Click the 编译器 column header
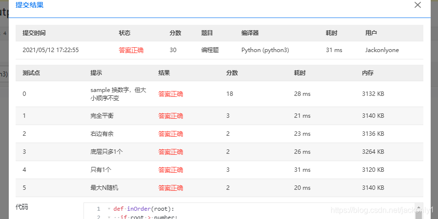 tap(250, 33)
